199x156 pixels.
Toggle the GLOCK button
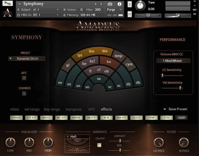136,117
